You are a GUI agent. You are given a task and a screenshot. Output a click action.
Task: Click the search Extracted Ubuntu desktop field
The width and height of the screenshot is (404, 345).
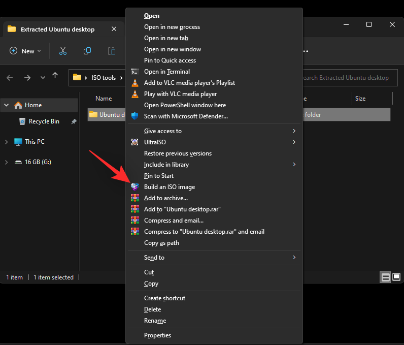[x=350, y=78]
